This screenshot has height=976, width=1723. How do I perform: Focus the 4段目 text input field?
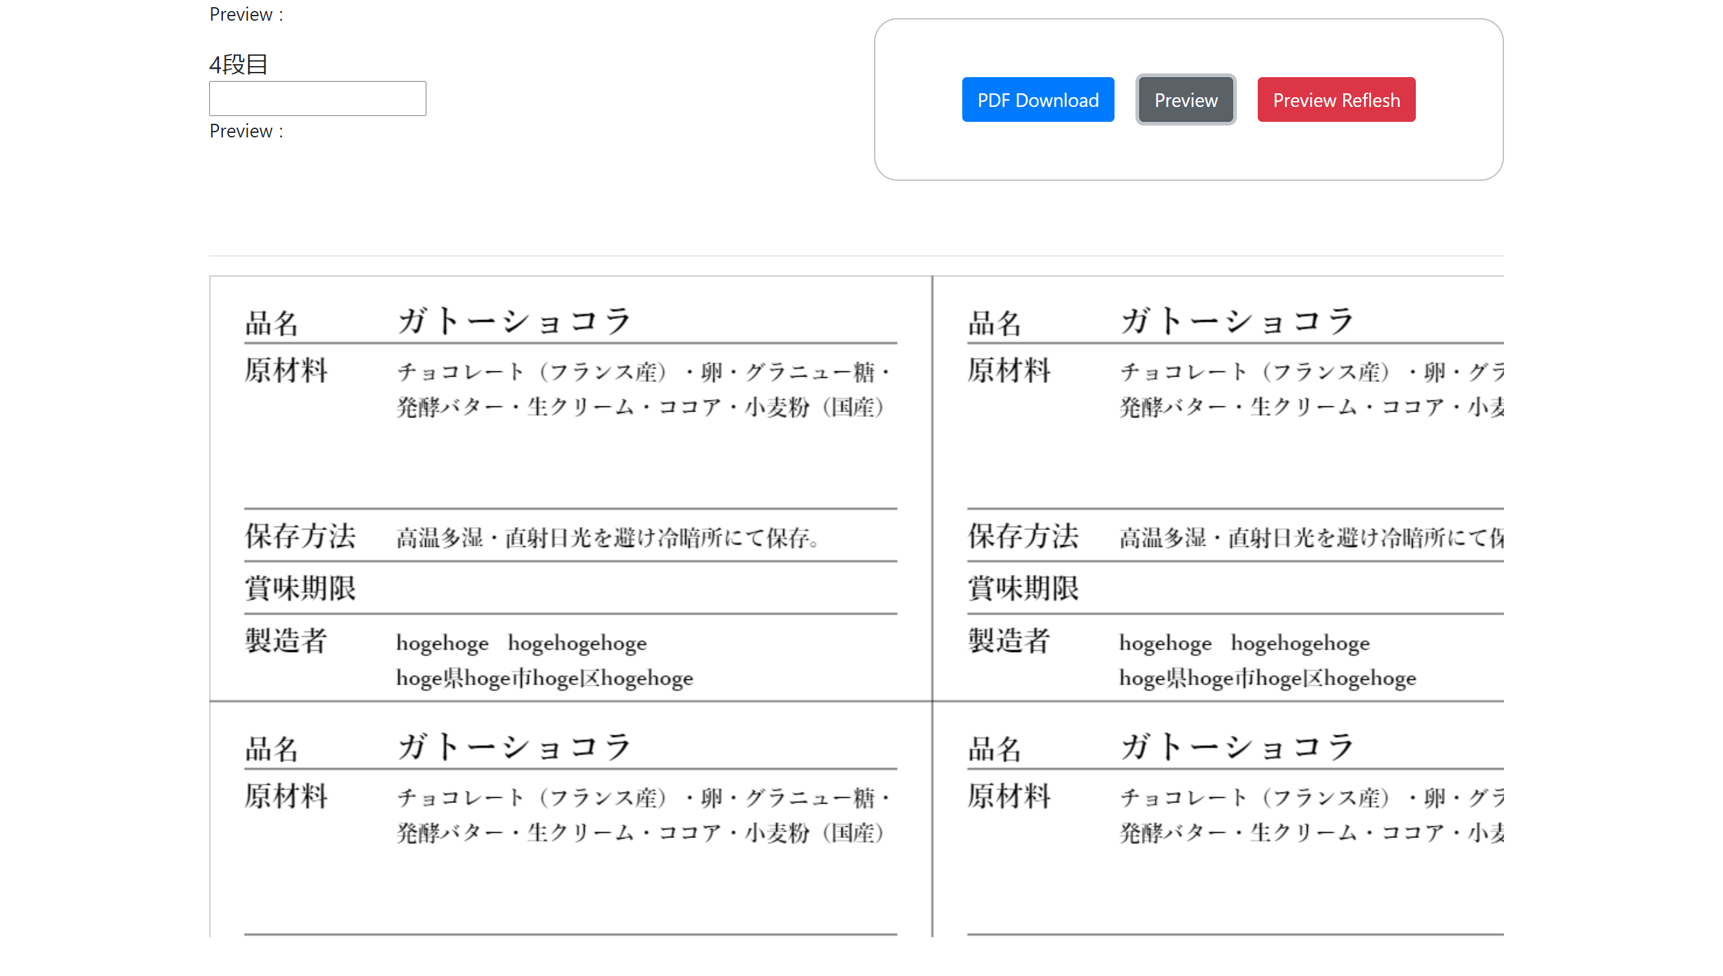[x=317, y=99]
